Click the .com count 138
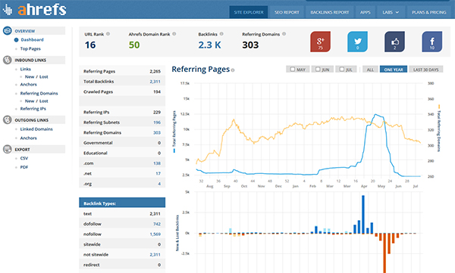Image resolution: width=455 pixels, height=273 pixels. click(157, 163)
